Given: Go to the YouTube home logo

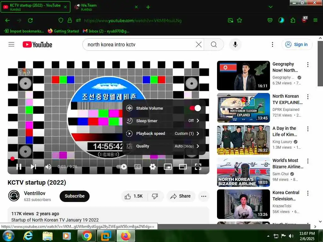Looking at the screenshot, I should point(37,44).
